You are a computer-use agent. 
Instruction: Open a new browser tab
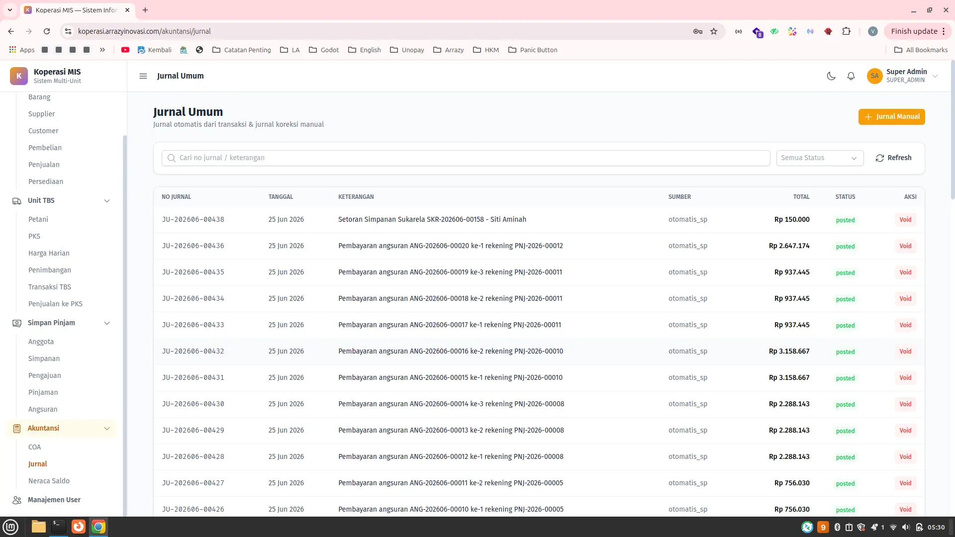(x=145, y=10)
